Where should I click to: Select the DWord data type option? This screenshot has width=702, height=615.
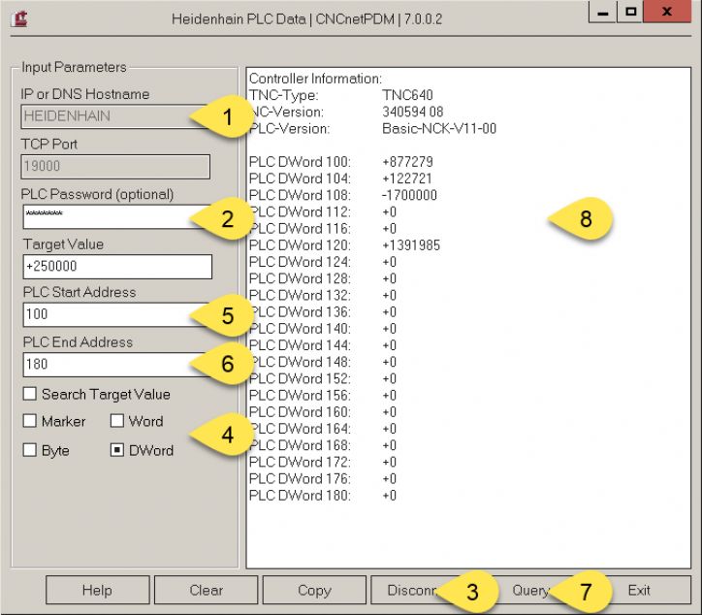117,451
